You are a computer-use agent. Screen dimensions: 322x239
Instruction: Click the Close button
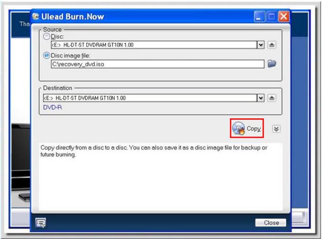270,223
